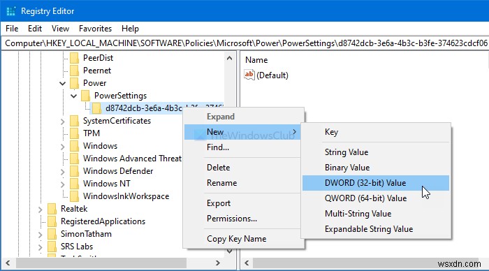Select the Windows Advanced Threat key label
This screenshot has width=489, height=271.
(x=132, y=159)
